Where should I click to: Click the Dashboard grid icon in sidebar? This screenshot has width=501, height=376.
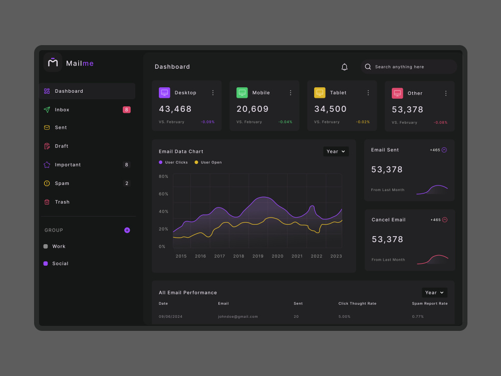[x=47, y=91]
